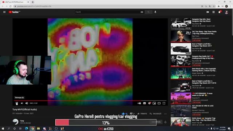This screenshot has height=131, width=233.
Task: Open the Chrome three-dot menu
Action: point(230,6)
